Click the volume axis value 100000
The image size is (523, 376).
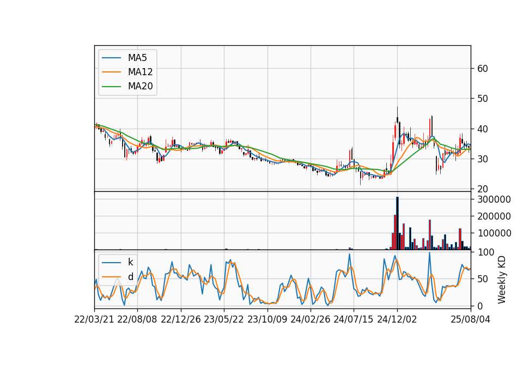494,233
